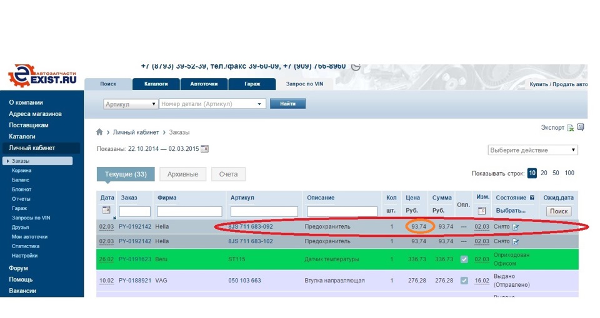This screenshot has height=318, width=600.
Task: Focus the Артикул column filter field
Action: (264, 211)
